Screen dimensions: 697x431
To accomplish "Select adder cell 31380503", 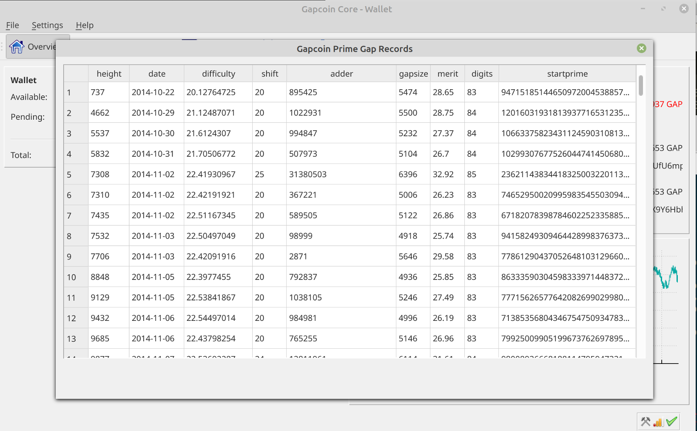I will [x=342, y=174].
